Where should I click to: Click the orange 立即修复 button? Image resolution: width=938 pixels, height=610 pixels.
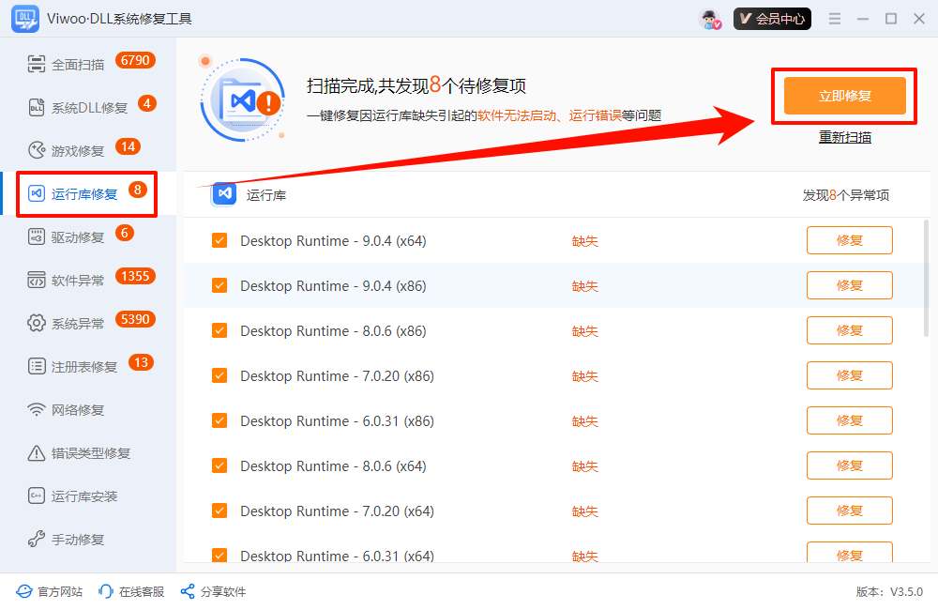click(x=844, y=96)
